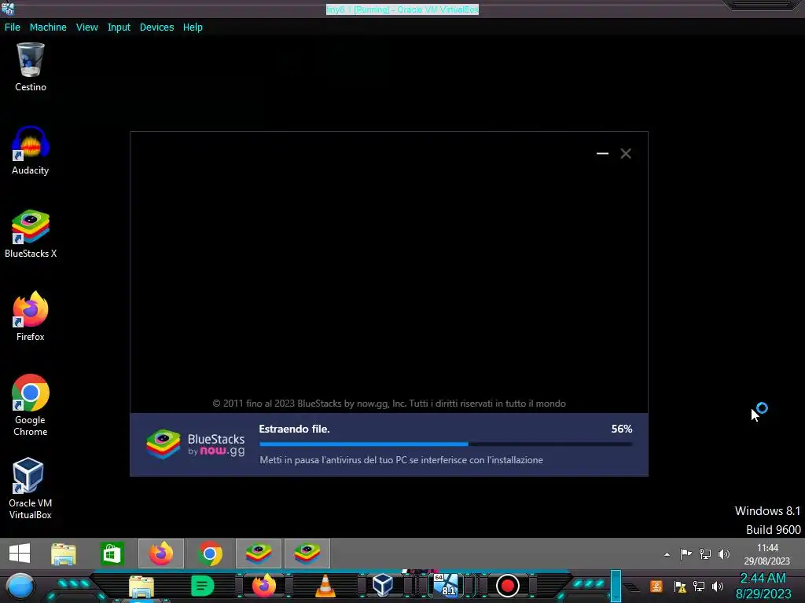Click the BlueStacks copyright notice text

(x=389, y=404)
